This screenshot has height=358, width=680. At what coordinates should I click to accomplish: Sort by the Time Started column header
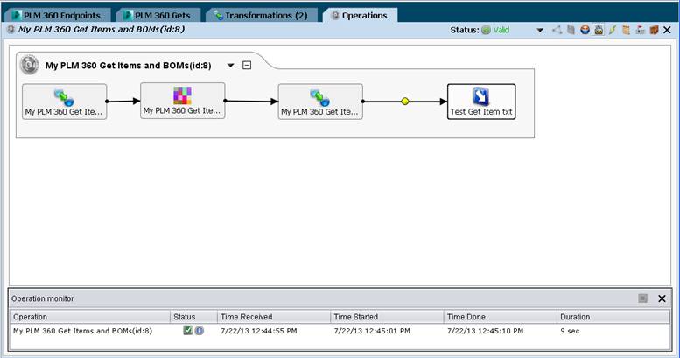388,317
